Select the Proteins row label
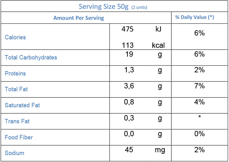Viewport: 229px width, 162px height. [15, 73]
